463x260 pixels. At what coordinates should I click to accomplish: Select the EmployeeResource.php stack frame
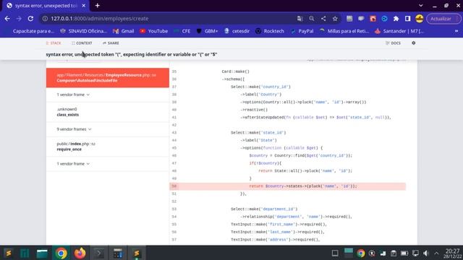point(108,78)
